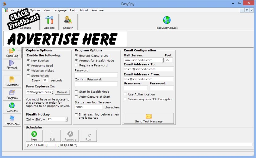Viewport: 256px width, 158px height.
Task: Enable the Screenshots capture checkbox
Action: tap(28, 76)
